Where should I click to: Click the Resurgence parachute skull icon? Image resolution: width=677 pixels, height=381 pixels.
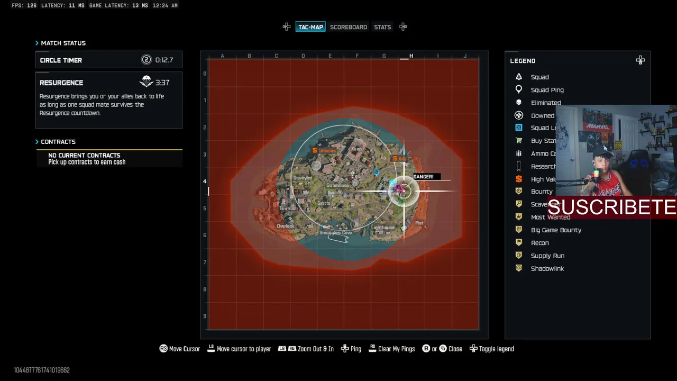coord(147,82)
